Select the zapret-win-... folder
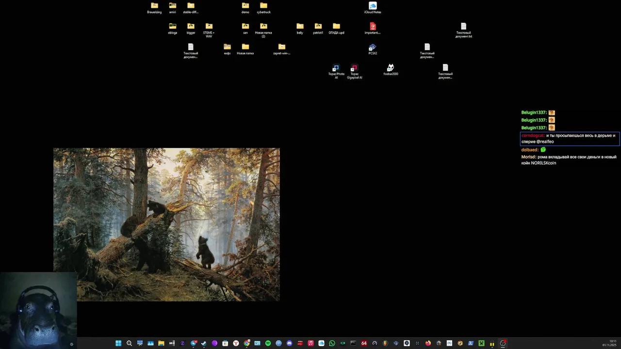This screenshot has width=621, height=349. [x=282, y=49]
